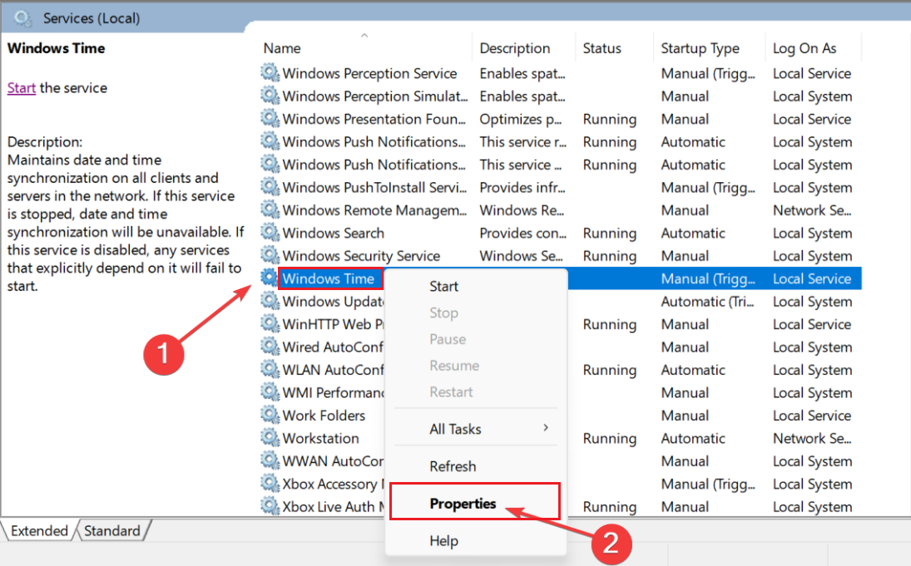Choose the greyed Stop context menu entry
This screenshot has width=911, height=566.
[x=444, y=313]
